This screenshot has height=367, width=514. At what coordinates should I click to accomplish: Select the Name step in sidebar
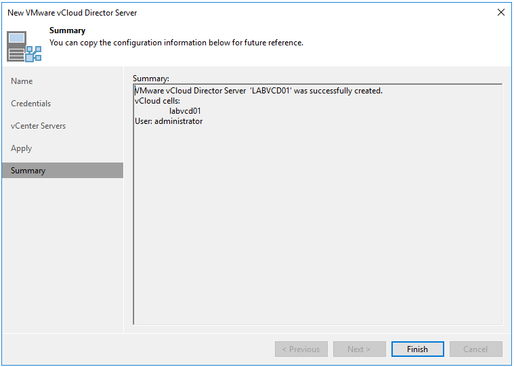pyautogui.click(x=22, y=81)
